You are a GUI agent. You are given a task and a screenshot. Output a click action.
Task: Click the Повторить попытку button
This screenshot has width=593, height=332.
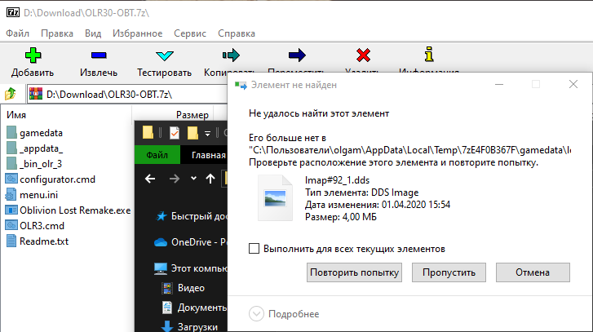click(354, 272)
